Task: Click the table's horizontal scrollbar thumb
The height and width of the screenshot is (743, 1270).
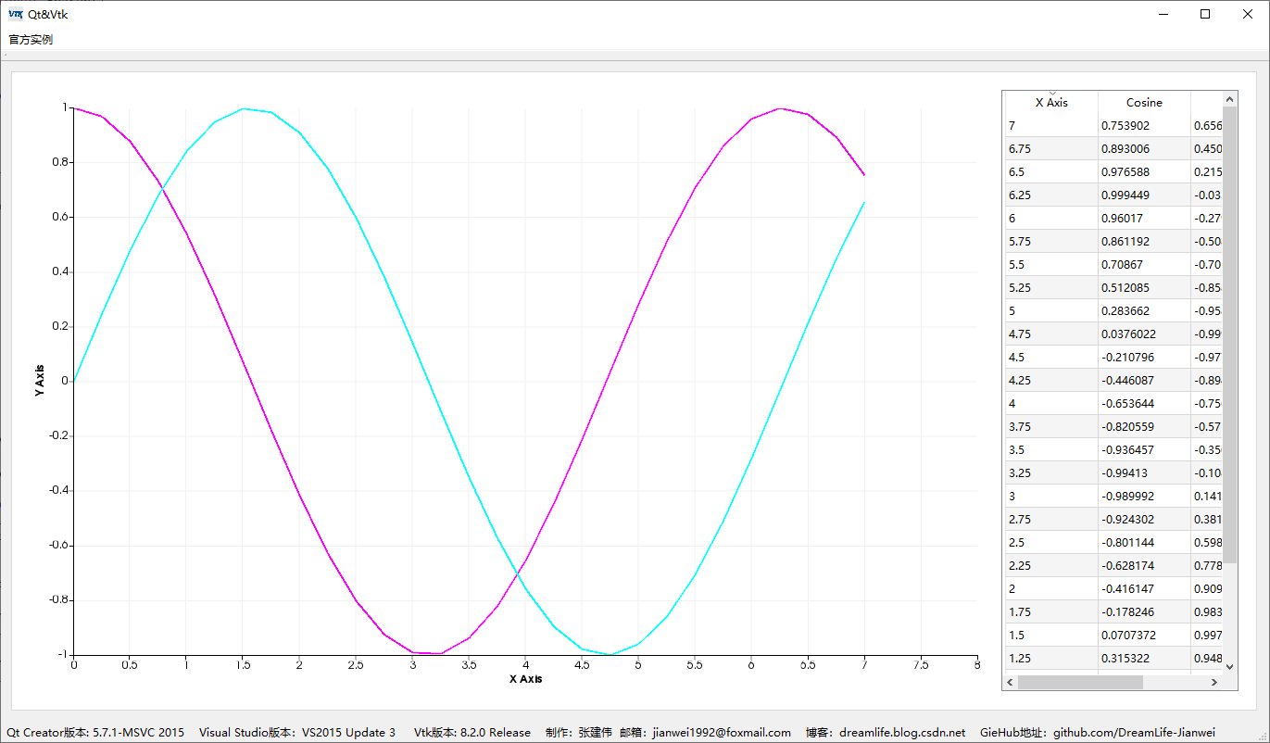Action: pos(1080,682)
